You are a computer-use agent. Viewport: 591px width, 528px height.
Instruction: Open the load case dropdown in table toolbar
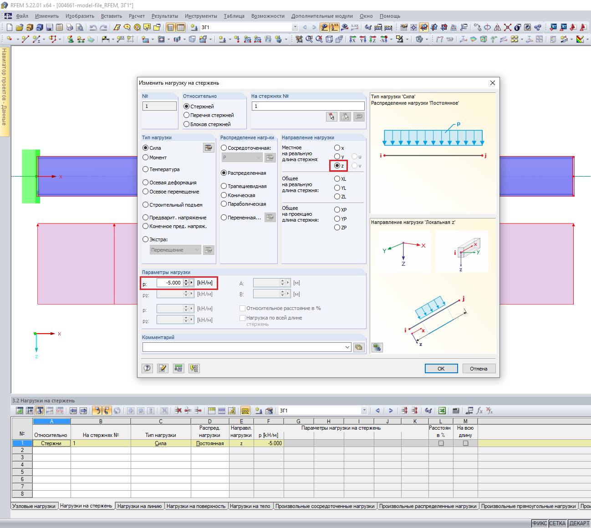coord(364,411)
